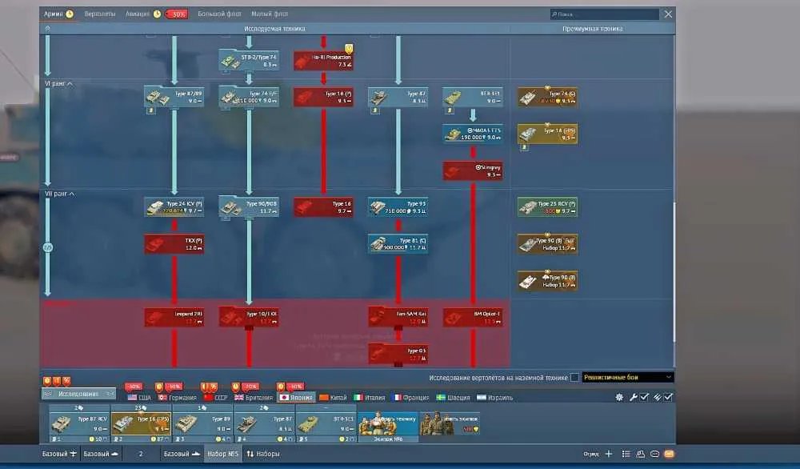This screenshot has height=469, width=800.
Task: Open the settings gear above the crew slots
Action: [x=619, y=397]
